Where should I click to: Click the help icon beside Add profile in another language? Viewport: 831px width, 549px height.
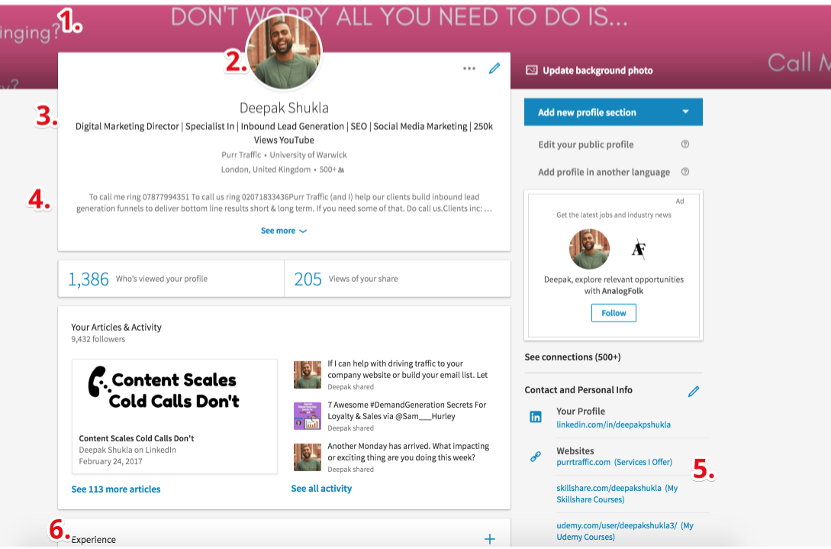click(684, 172)
